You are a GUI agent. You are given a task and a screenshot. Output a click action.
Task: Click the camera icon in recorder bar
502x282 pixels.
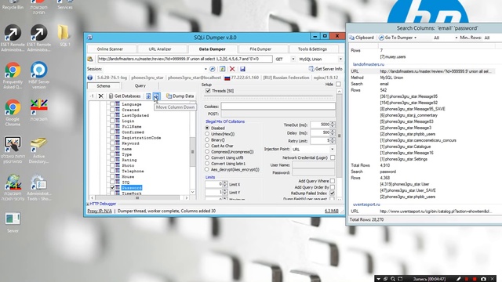click(x=483, y=279)
